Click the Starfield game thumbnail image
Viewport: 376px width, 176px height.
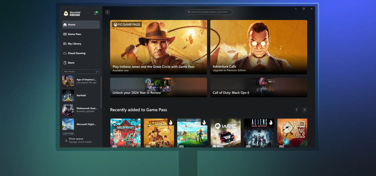pos(68,95)
